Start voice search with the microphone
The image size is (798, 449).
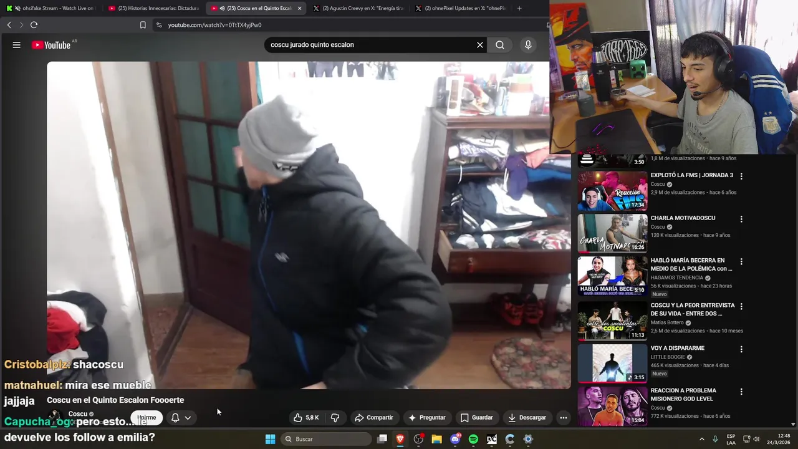(x=528, y=45)
